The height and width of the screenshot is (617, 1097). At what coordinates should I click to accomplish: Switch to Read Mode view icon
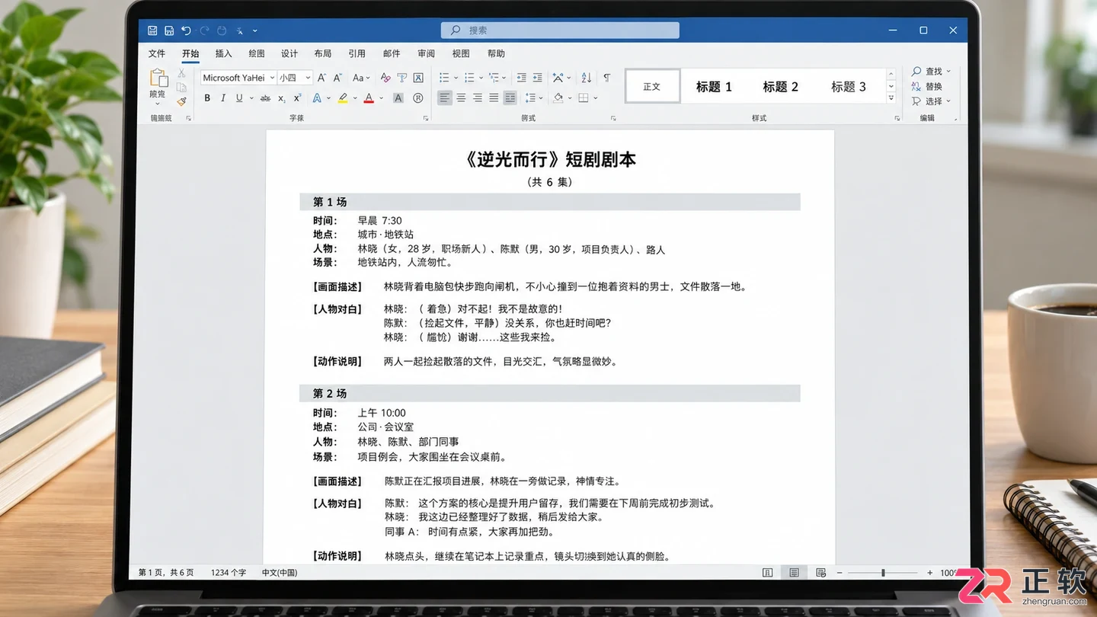coord(768,573)
